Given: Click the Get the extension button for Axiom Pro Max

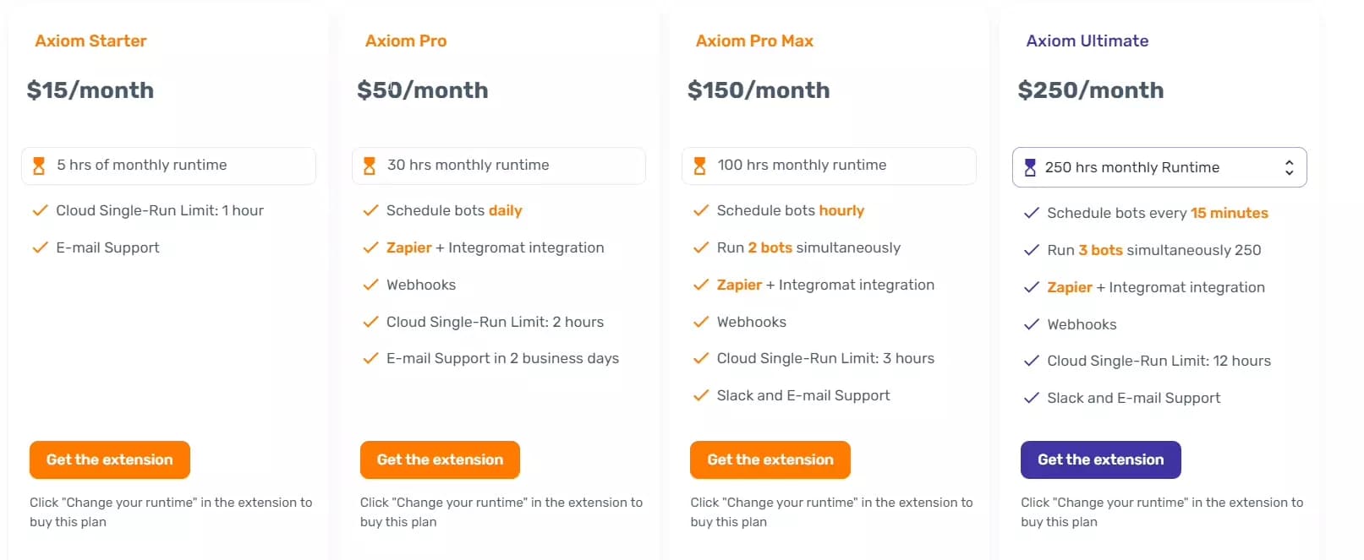Looking at the screenshot, I should 770,459.
